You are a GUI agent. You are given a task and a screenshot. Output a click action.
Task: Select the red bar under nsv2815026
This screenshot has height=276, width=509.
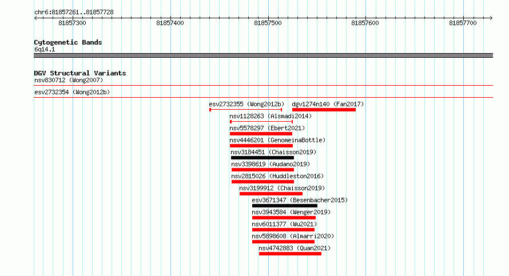point(263,182)
